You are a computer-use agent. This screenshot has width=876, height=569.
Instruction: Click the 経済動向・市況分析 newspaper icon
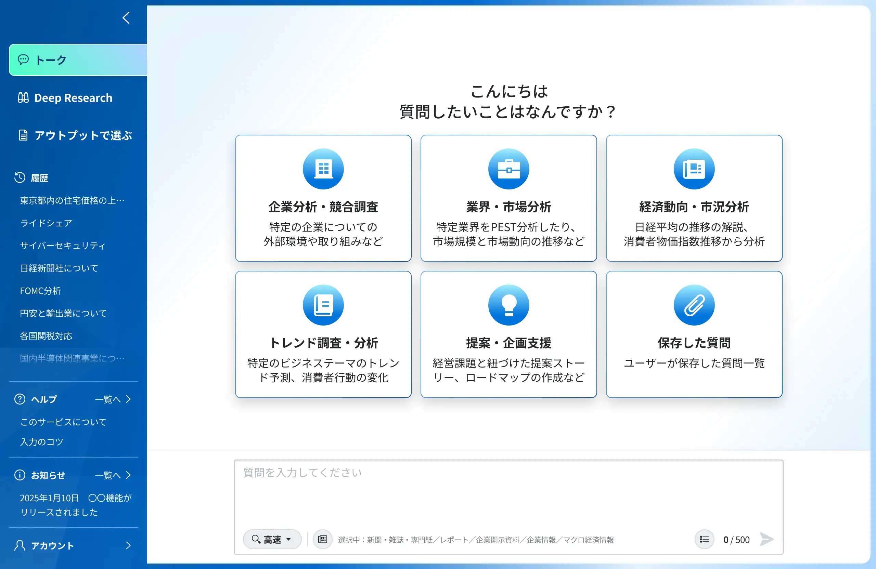click(694, 169)
